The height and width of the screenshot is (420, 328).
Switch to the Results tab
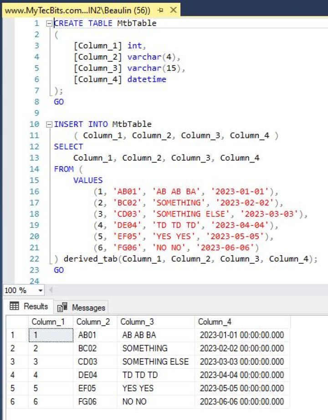pyautogui.click(x=29, y=306)
